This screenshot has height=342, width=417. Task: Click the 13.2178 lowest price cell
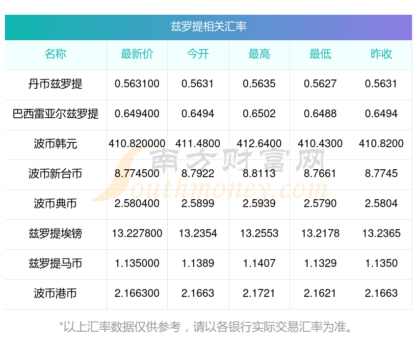tap(320, 234)
